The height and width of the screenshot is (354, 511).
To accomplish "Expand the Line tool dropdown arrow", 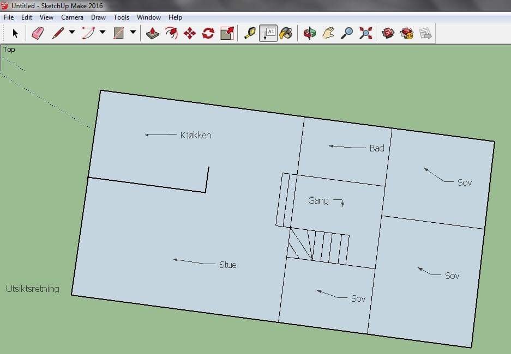I will (72, 33).
